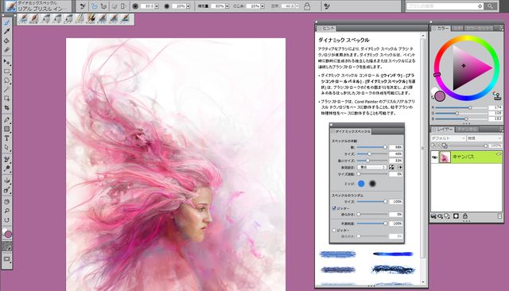509x291 pixels.
Task: Click the Reset Tool icon in property bar
Action: point(83,6)
